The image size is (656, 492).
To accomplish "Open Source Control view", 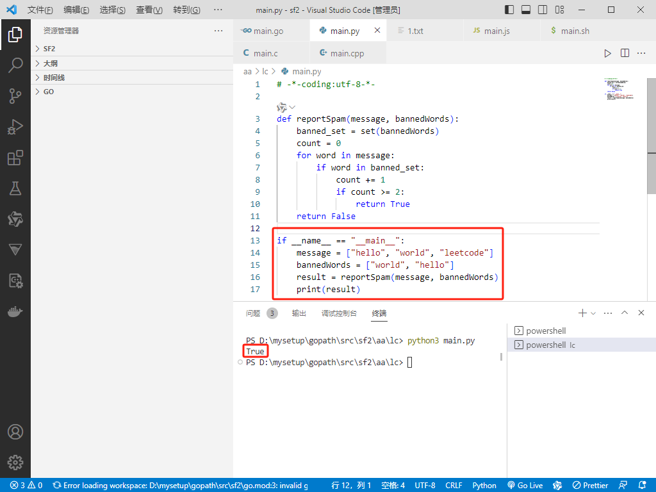I will (15, 96).
